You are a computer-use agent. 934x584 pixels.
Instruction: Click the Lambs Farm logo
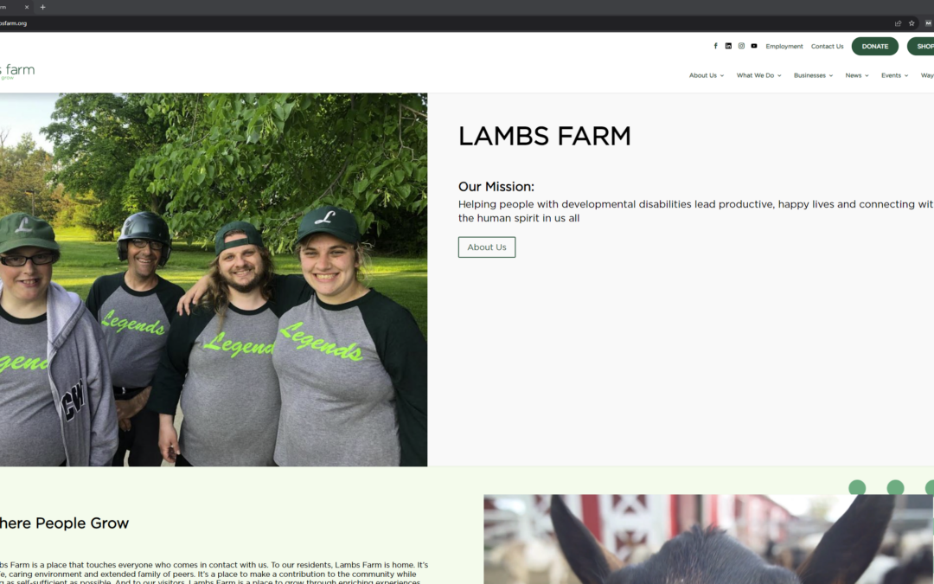(16, 72)
